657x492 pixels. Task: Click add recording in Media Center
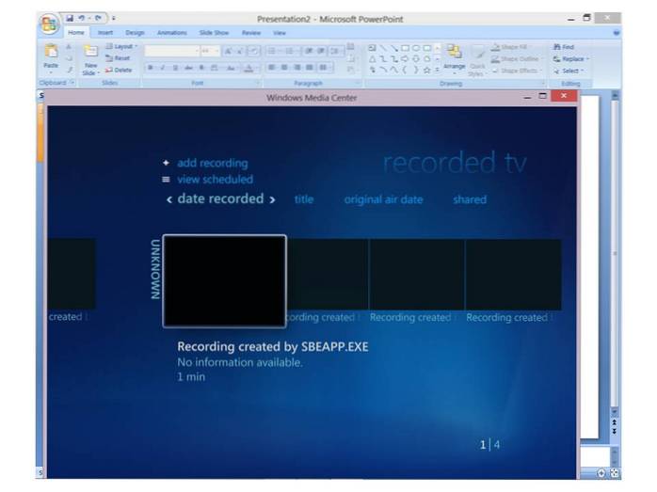click(213, 163)
